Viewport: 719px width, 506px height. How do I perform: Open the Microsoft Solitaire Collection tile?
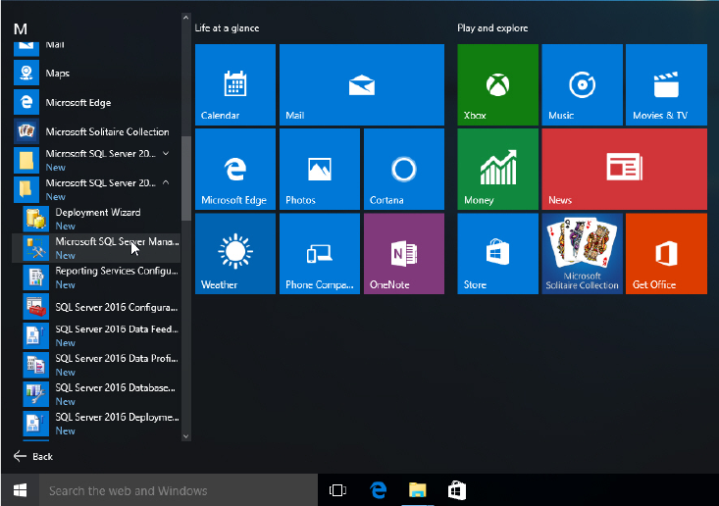point(582,253)
